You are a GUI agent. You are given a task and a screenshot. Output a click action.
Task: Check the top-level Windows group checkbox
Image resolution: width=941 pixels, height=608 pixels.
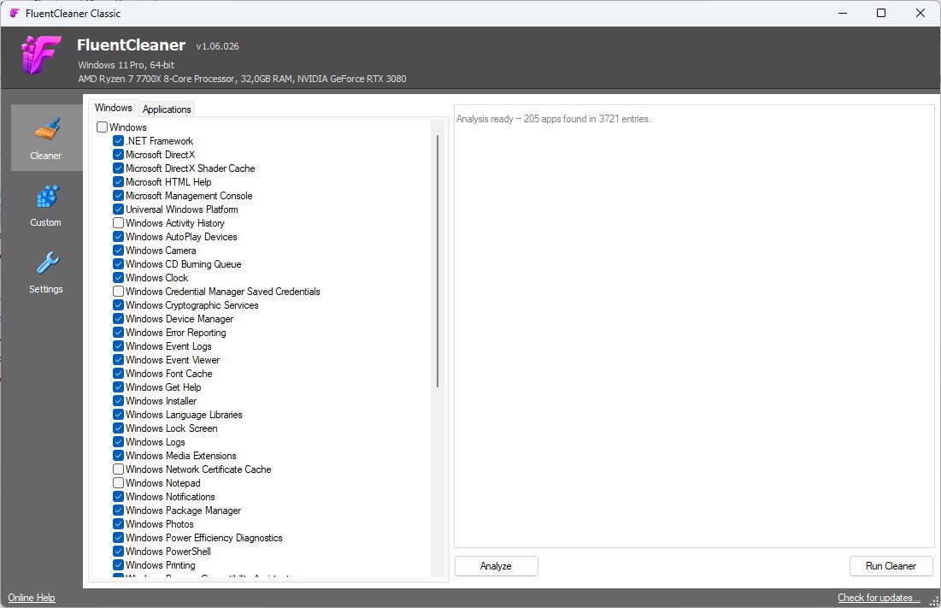102,127
